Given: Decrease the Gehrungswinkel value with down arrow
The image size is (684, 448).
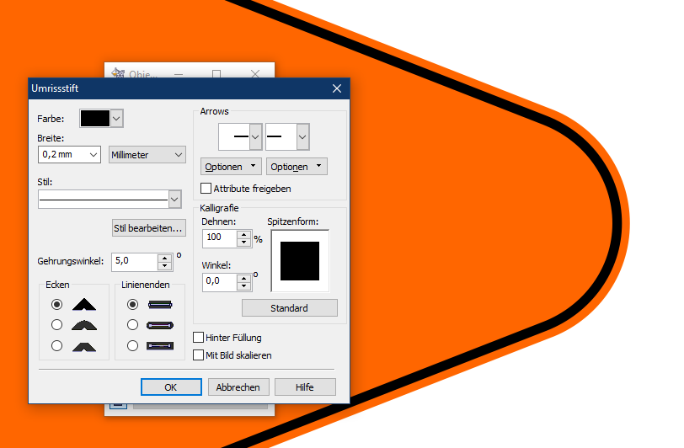Looking at the screenshot, I should [164, 265].
